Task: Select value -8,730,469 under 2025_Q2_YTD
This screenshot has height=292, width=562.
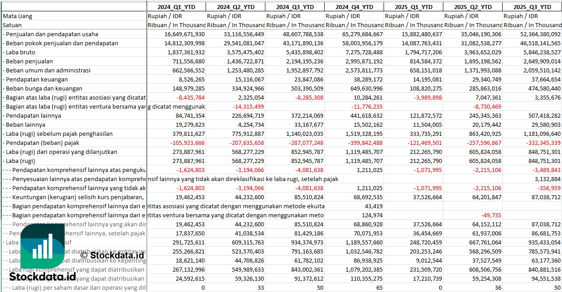Action: click(487, 106)
